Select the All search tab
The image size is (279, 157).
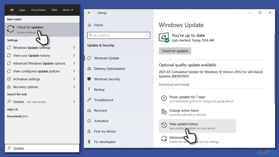[x=11, y=10]
